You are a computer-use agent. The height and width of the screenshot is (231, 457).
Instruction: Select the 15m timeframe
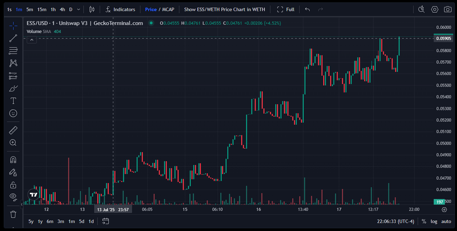(x=42, y=9)
